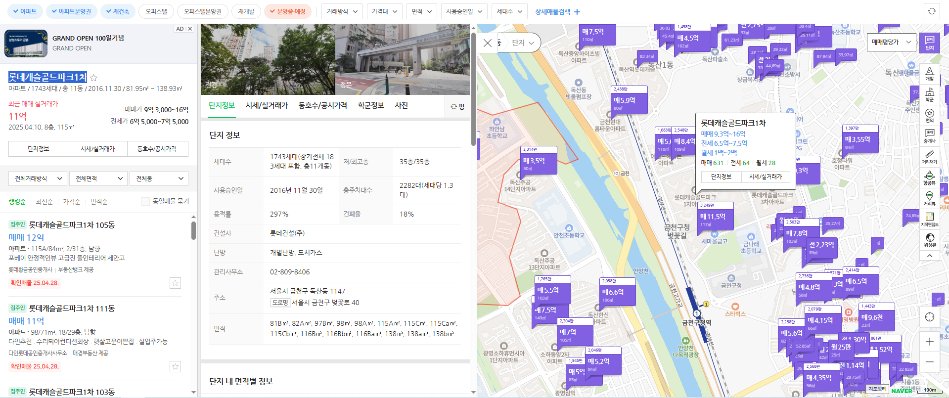This screenshot has width=949, height=398.
Task: Show 학군 school district layer
Action: pyautogui.click(x=930, y=94)
